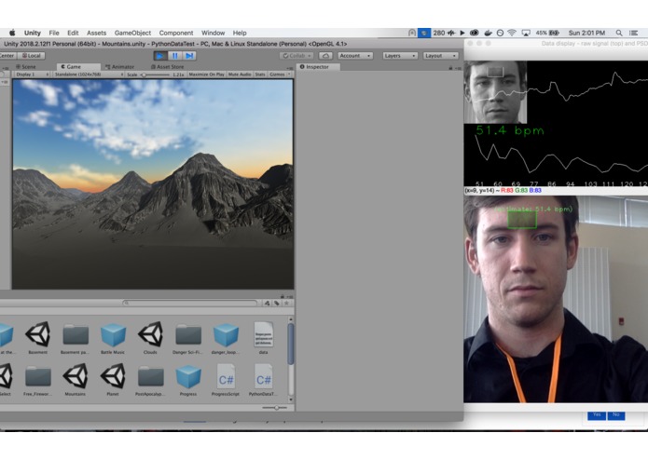Open the Unity application menu
The image size is (648, 460).
[33, 33]
